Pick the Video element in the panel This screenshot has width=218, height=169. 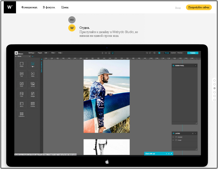coord(33,74)
